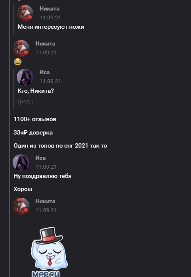Open profile via name Никита above the emoji

point(46,43)
